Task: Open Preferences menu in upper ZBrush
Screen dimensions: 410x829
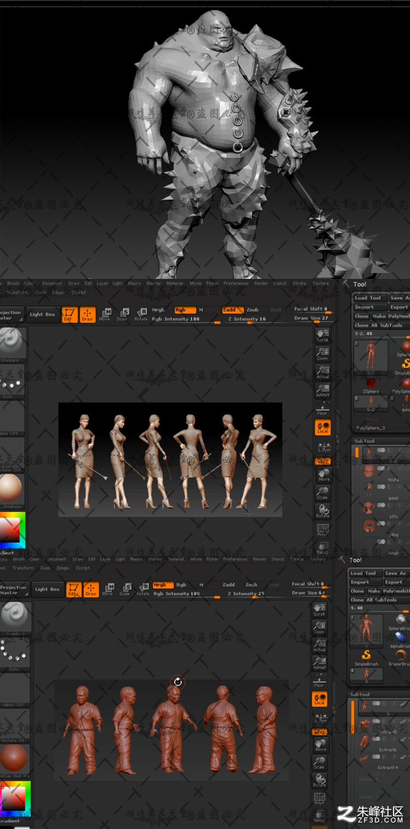Action: [236, 283]
